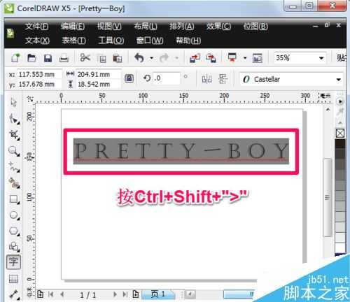The height and width of the screenshot is (302, 350).
Task: Click the Save floppy disk icon
Action: point(48,58)
